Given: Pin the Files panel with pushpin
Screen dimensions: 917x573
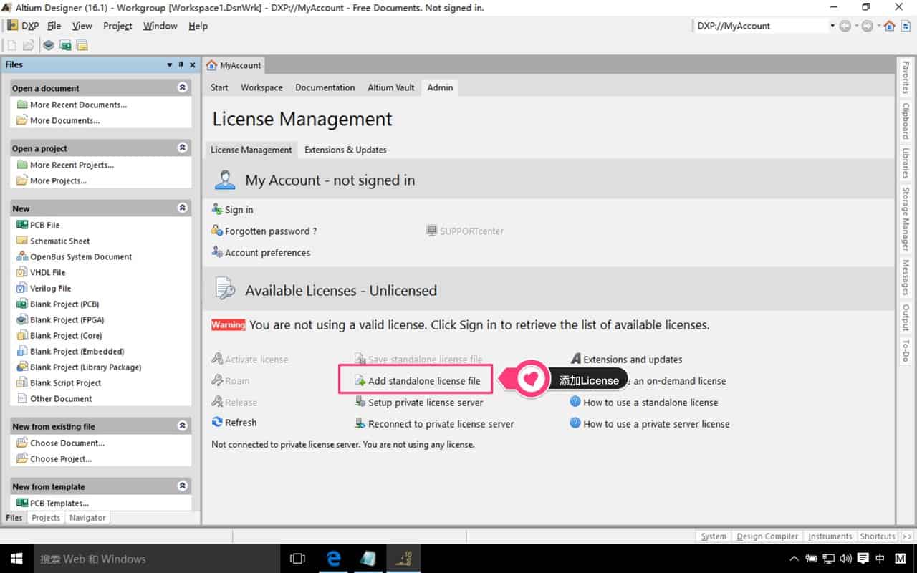Looking at the screenshot, I should (x=181, y=65).
